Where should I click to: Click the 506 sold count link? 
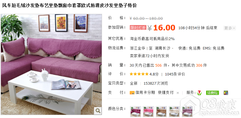pos(158,65)
